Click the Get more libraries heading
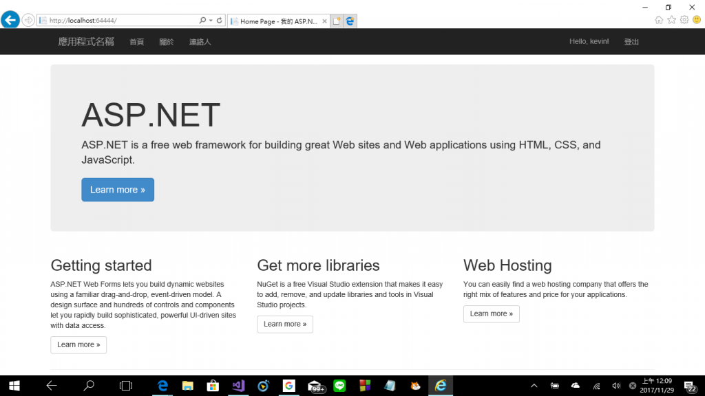The height and width of the screenshot is (396, 705). pos(318,265)
